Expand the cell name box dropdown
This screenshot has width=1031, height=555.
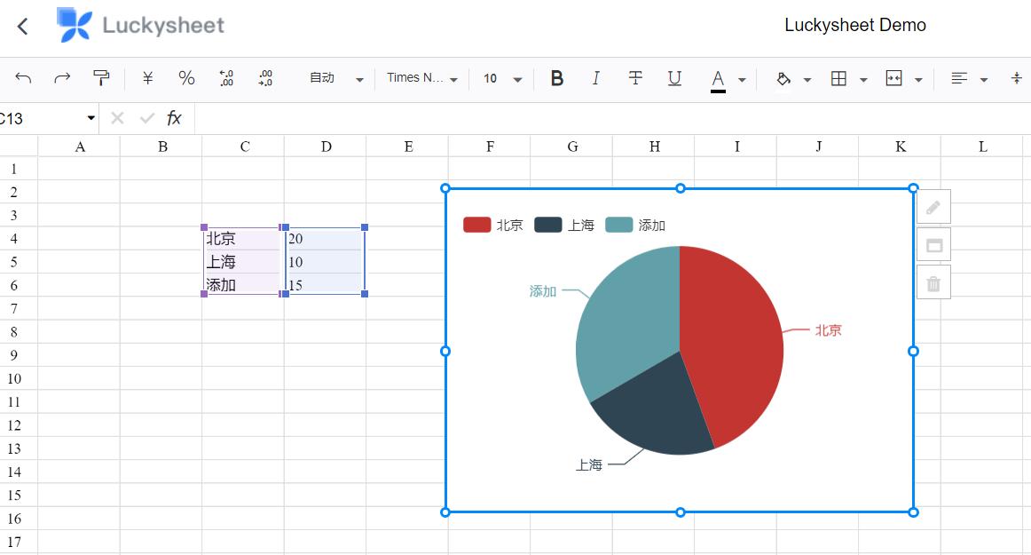pos(91,118)
